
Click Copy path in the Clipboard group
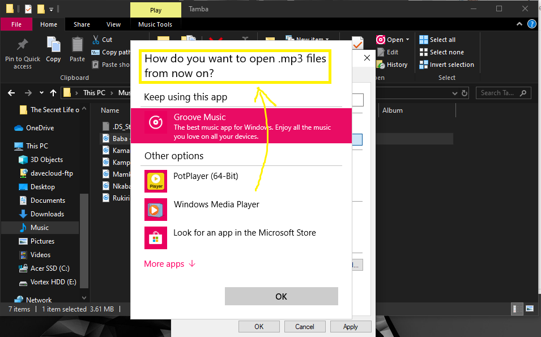coord(111,52)
